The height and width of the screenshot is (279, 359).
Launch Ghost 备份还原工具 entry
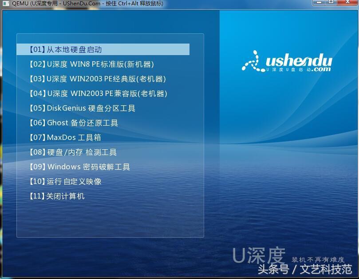(73, 123)
